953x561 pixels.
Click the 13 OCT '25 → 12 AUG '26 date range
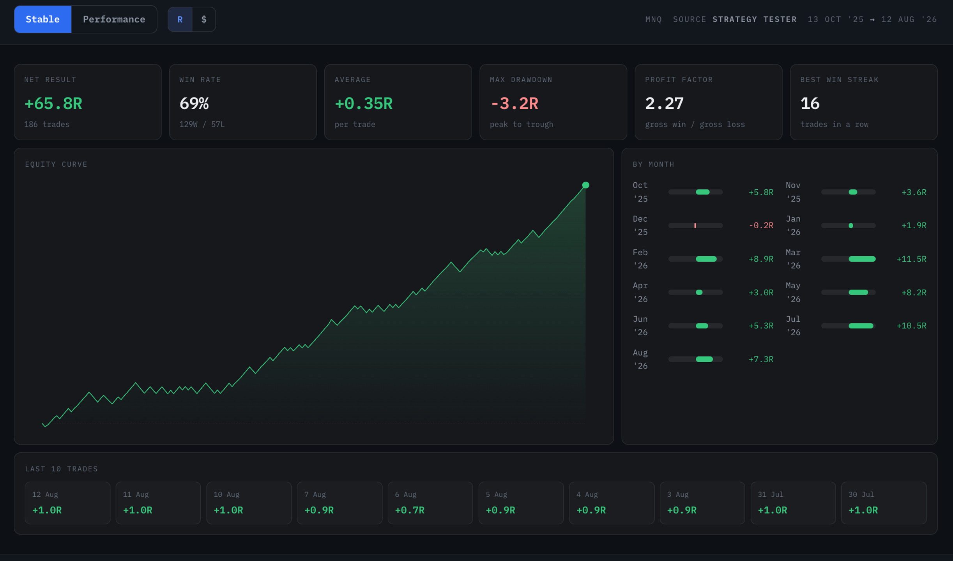coord(872,19)
